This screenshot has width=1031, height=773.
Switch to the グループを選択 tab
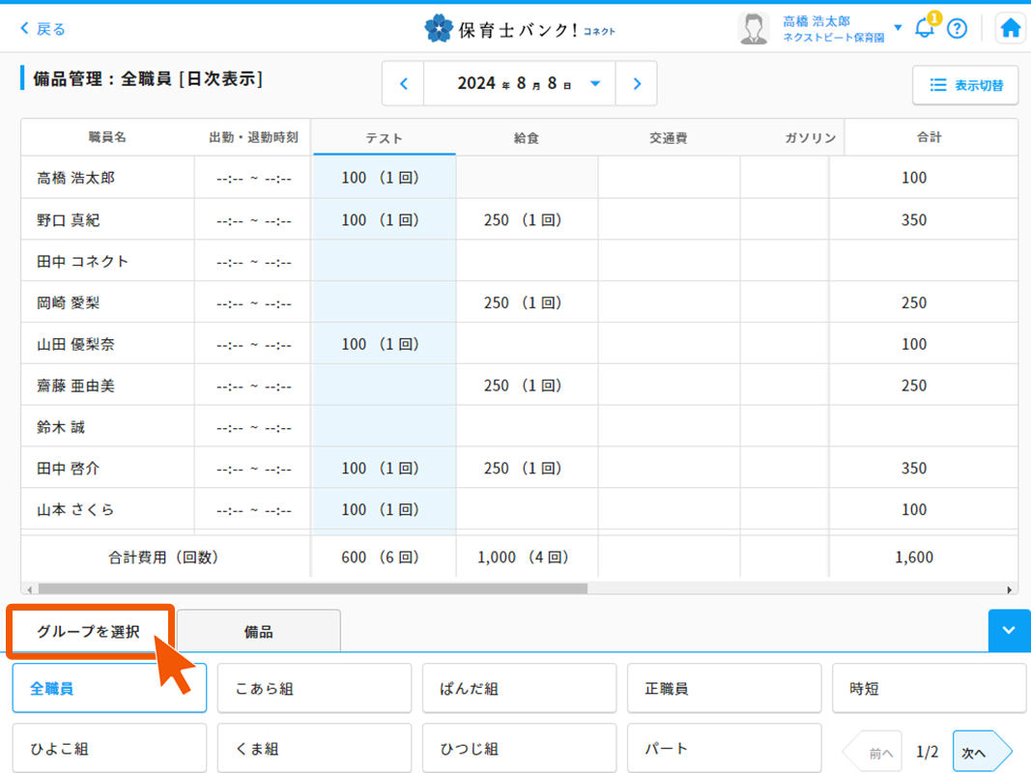[x=89, y=632]
